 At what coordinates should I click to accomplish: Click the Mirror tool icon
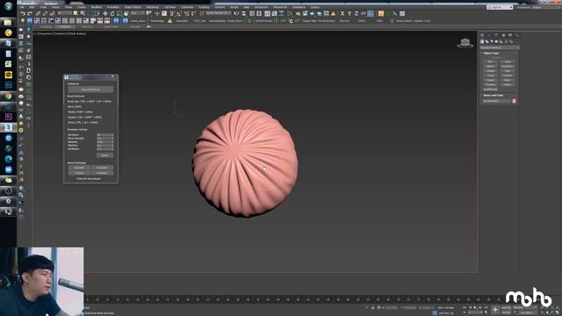(235, 14)
